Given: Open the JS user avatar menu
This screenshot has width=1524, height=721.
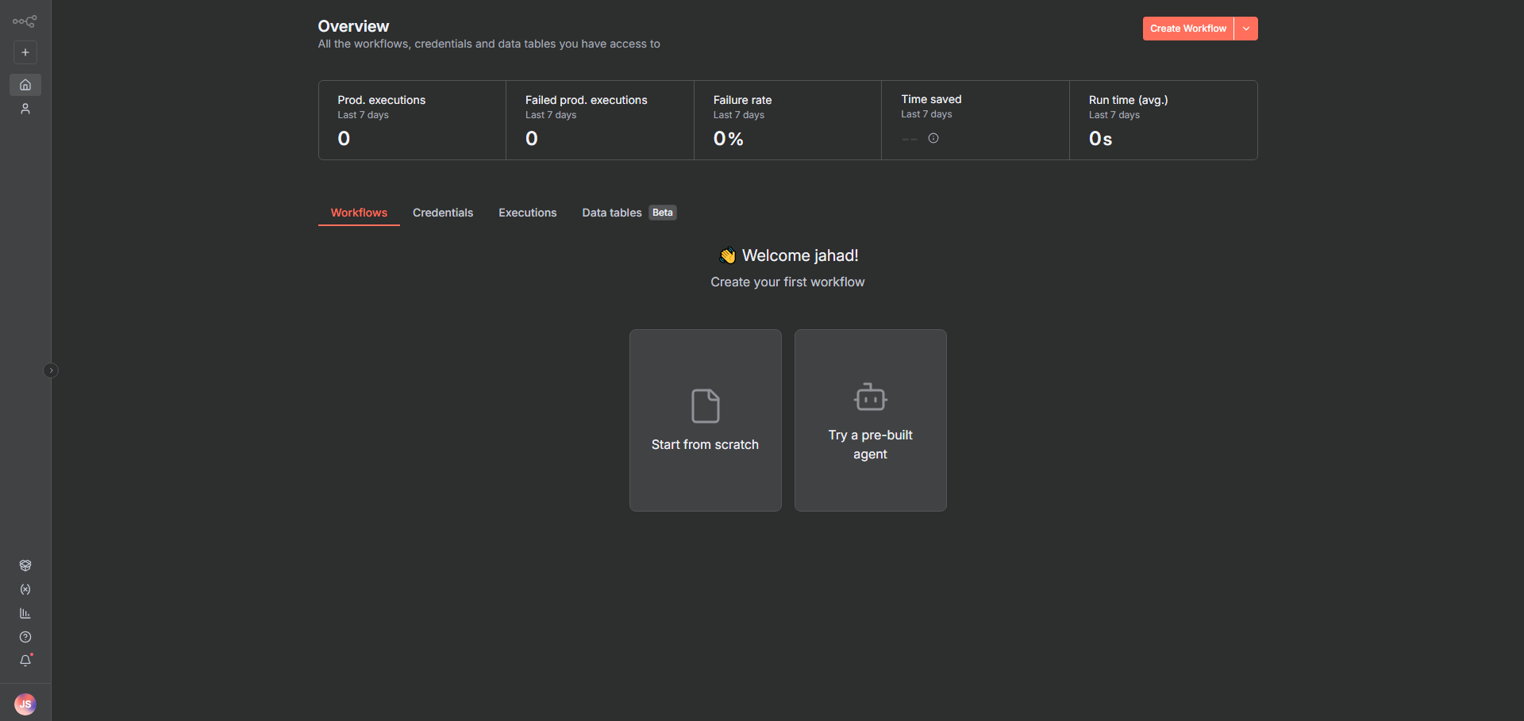Looking at the screenshot, I should pyautogui.click(x=25, y=704).
